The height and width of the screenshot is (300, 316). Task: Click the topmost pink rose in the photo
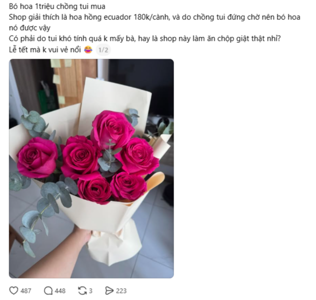pyautogui.click(x=112, y=129)
